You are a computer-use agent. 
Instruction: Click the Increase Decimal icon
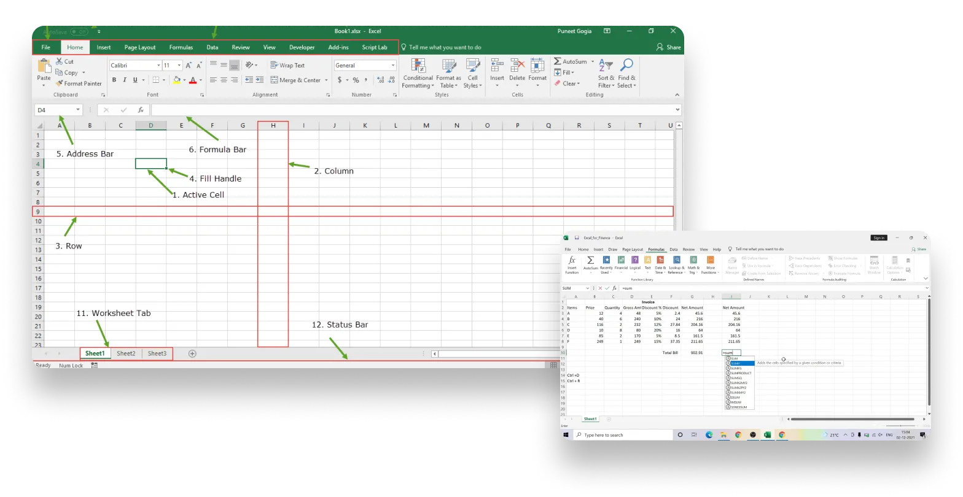[381, 80]
